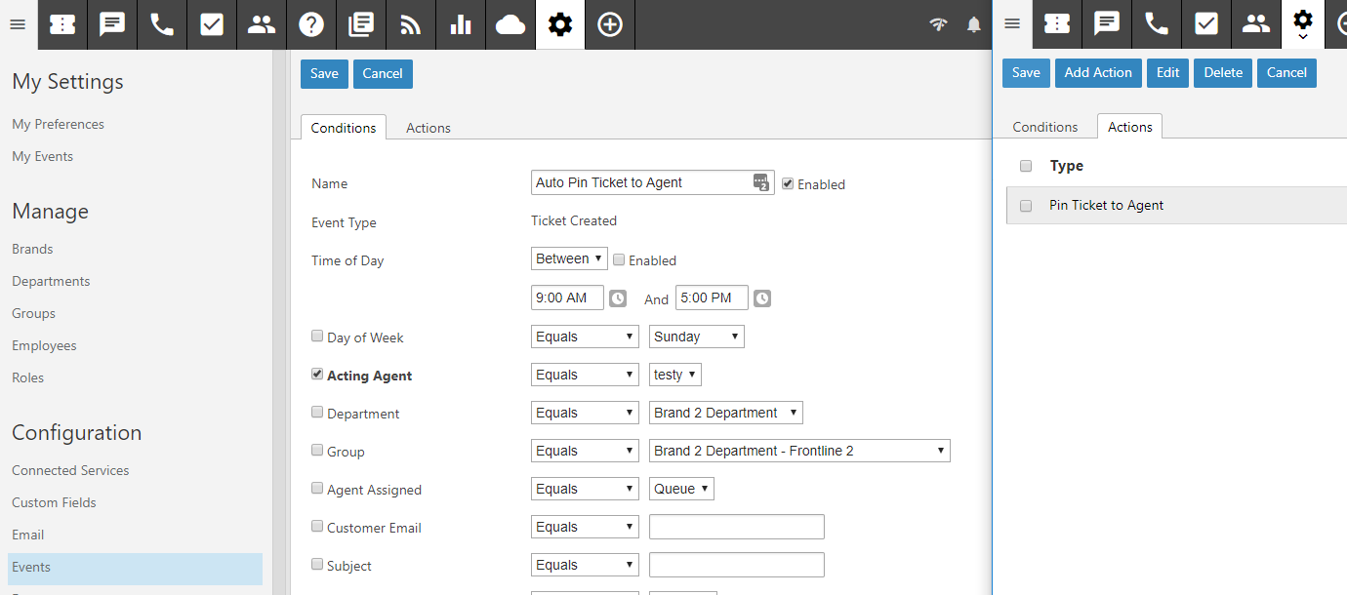Click the Customer Email text field
The height and width of the screenshot is (595, 1347).
(736, 527)
